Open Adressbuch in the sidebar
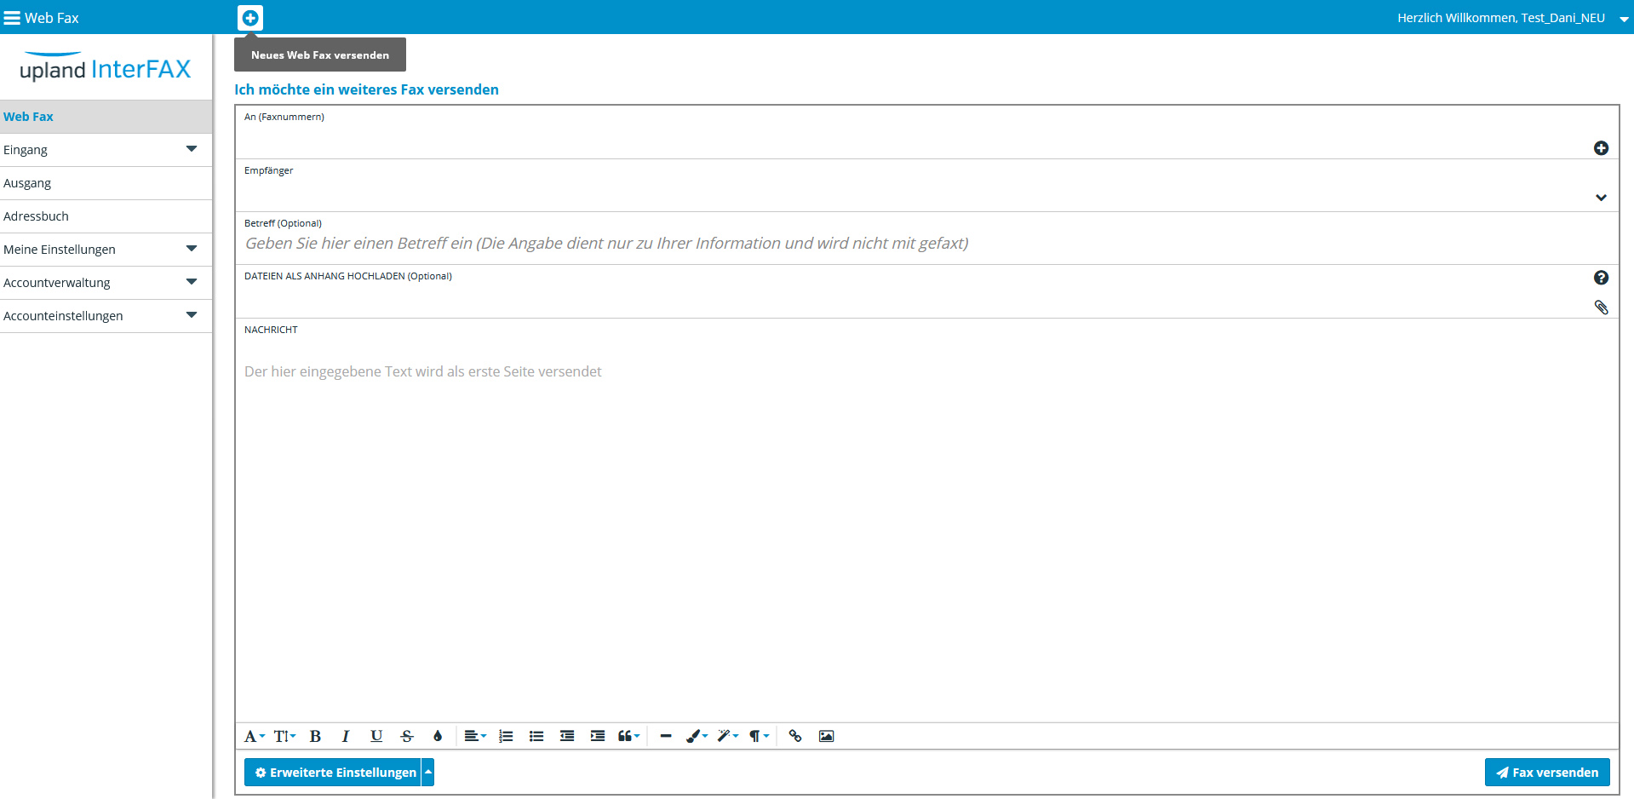Screen dimensions: 1634x799 pos(106,216)
